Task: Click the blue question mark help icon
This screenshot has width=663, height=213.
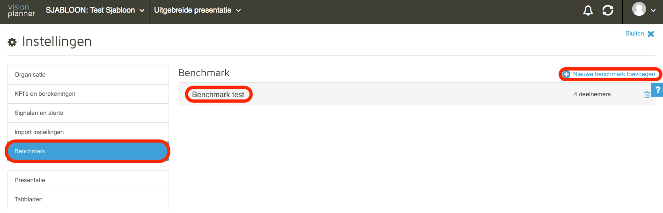Action: (x=657, y=89)
